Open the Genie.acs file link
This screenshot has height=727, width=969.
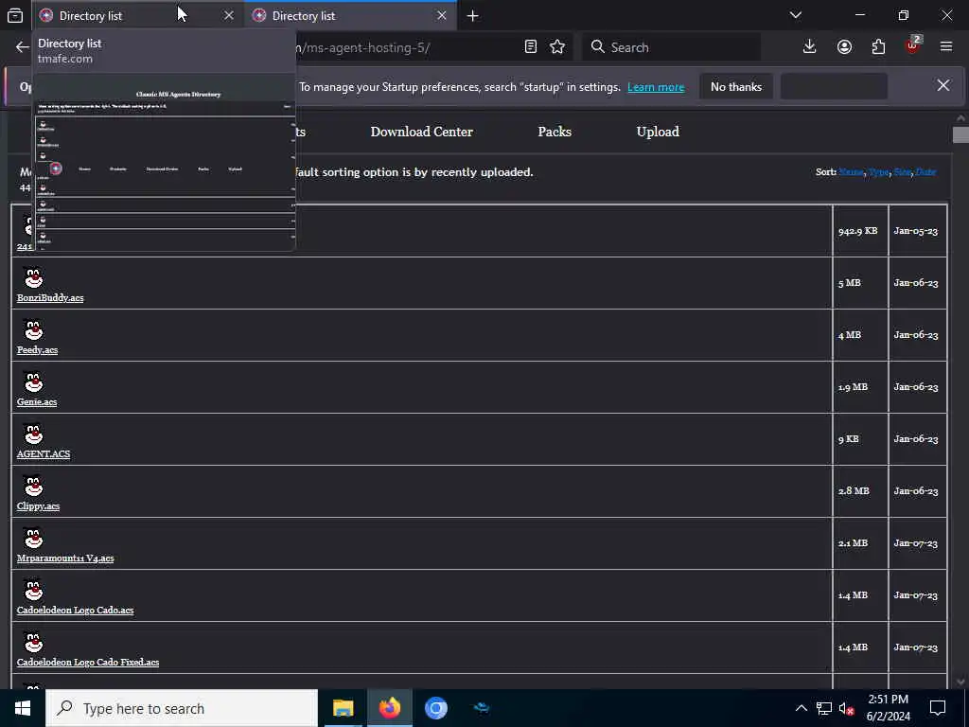click(37, 401)
